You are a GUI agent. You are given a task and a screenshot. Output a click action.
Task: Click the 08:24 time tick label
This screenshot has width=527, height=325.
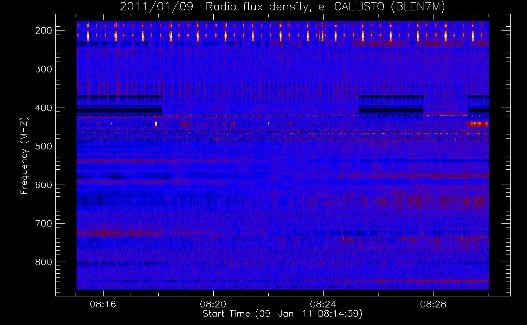[x=323, y=305]
